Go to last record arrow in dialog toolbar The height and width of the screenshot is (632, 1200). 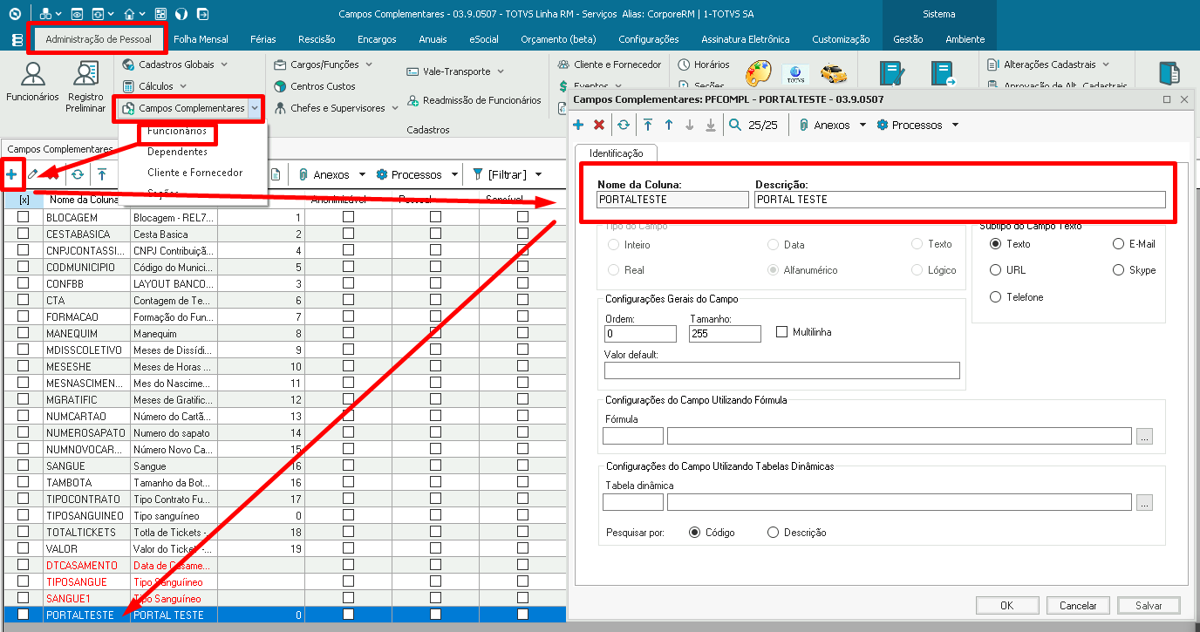pyautogui.click(x=711, y=126)
